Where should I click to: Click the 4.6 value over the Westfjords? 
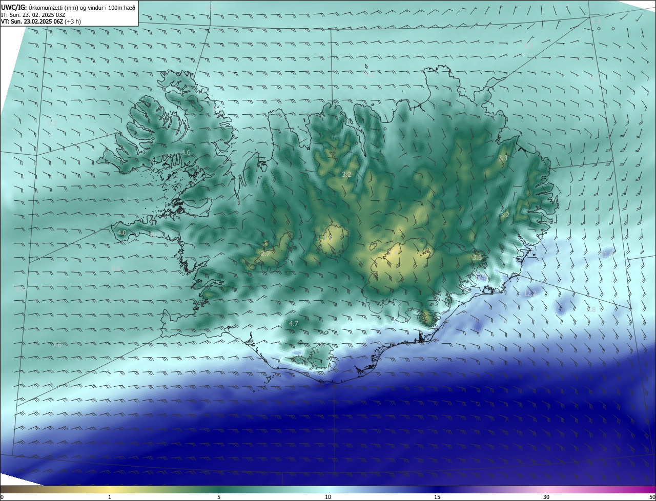point(186,152)
